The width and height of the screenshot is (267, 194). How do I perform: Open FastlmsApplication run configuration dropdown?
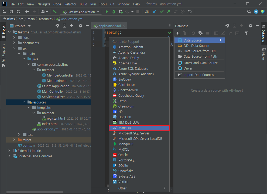pos(81,12)
